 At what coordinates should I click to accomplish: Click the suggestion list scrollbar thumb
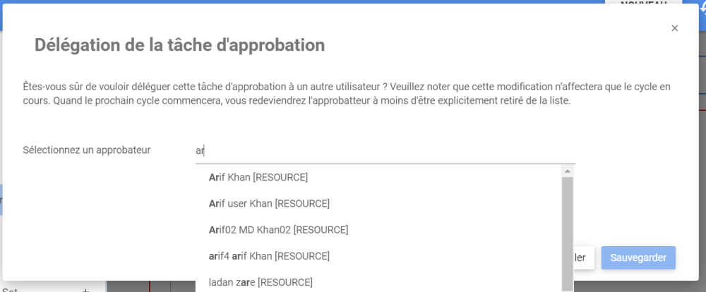click(567, 233)
